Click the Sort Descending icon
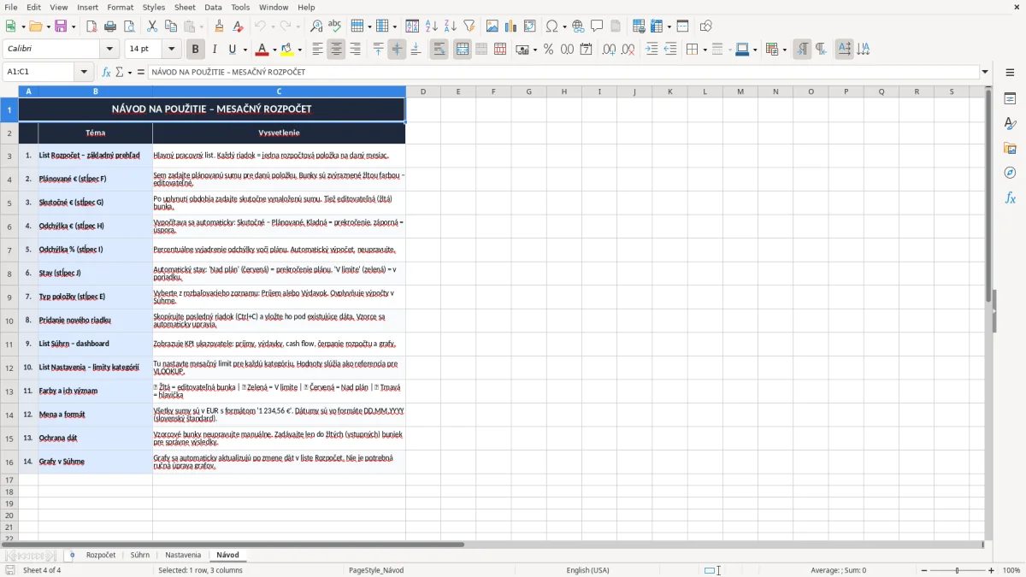Image resolution: width=1026 pixels, height=577 pixels. pyautogui.click(x=450, y=26)
